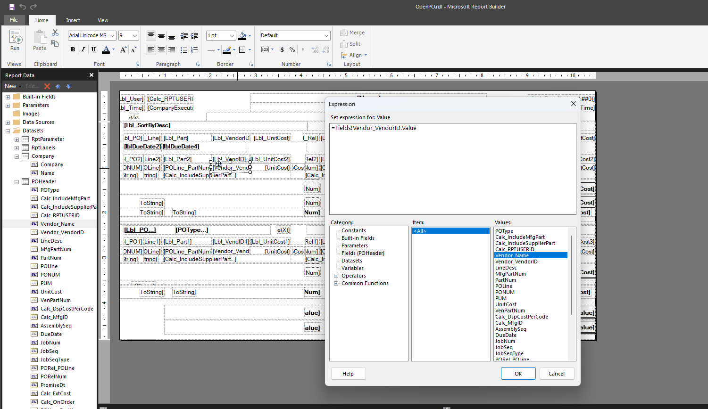
Task: Switch to the Insert ribbon tab
Action: [x=73, y=20]
